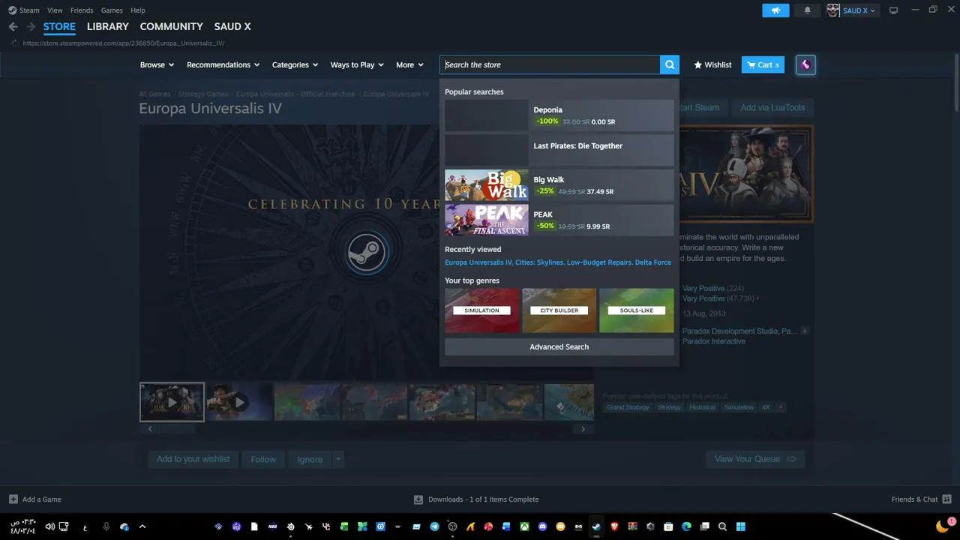
Task: Click the microphone icon in the system tray
Action: (x=106, y=526)
